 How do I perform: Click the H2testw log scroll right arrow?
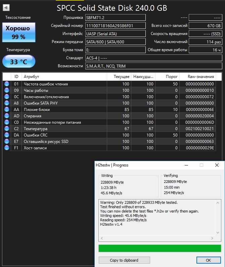point(212,238)
